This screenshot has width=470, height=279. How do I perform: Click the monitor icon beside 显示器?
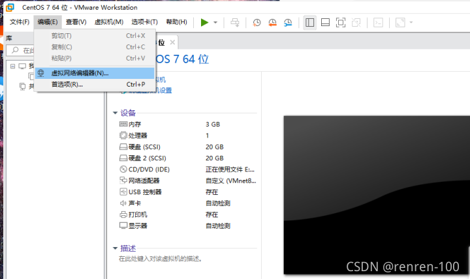click(x=123, y=226)
